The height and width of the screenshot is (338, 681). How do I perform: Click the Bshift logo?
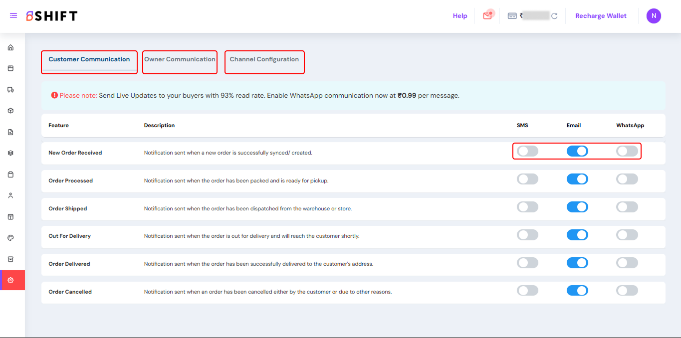pos(52,16)
